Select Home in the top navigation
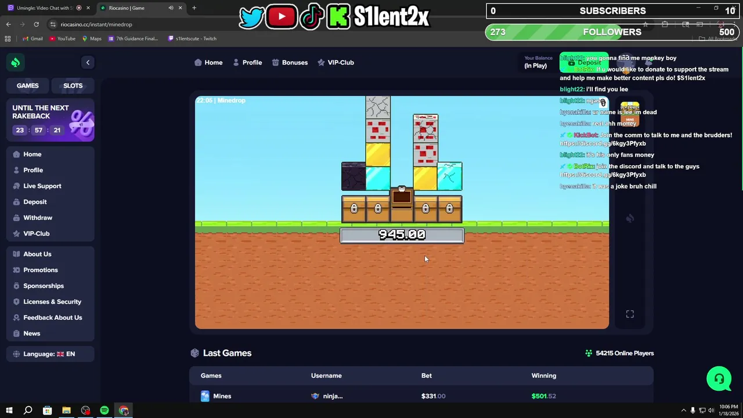Image resolution: width=743 pixels, height=418 pixels. point(208,62)
